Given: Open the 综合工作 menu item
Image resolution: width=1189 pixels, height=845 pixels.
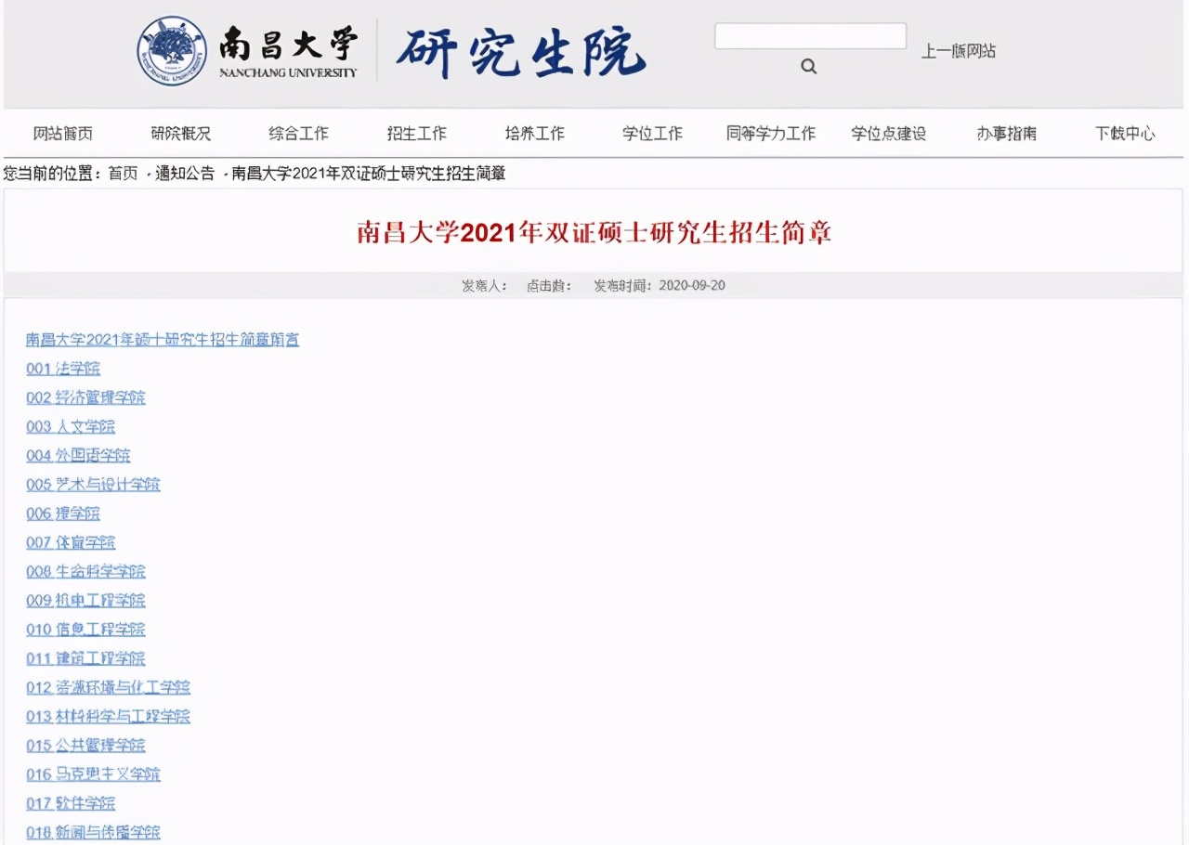Looking at the screenshot, I should tap(297, 133).
